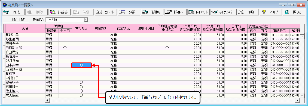Select employee 竹田辰治
This screenshot has width=308, height=106.
(25, 52)
